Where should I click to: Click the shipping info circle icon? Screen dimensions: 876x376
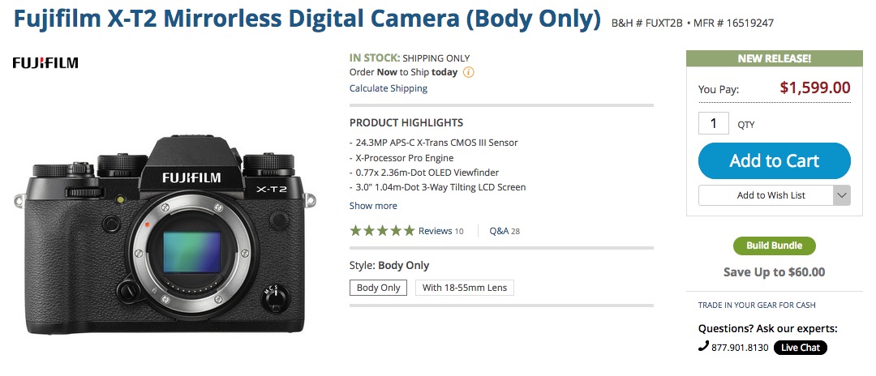(469, 72)
